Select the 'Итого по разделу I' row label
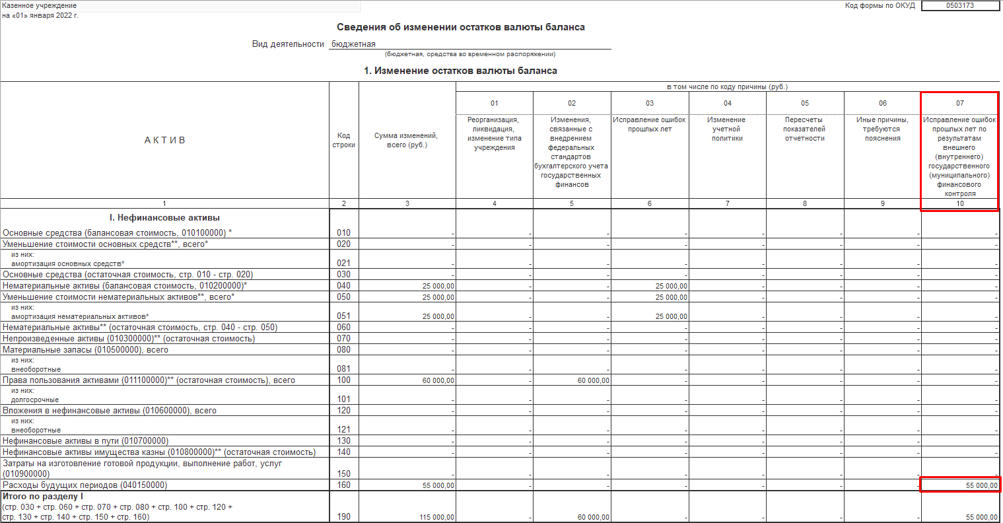Image resolution: width=1003 pixels, height=523 pixels. pyautogui.click(x=43, y=495)
